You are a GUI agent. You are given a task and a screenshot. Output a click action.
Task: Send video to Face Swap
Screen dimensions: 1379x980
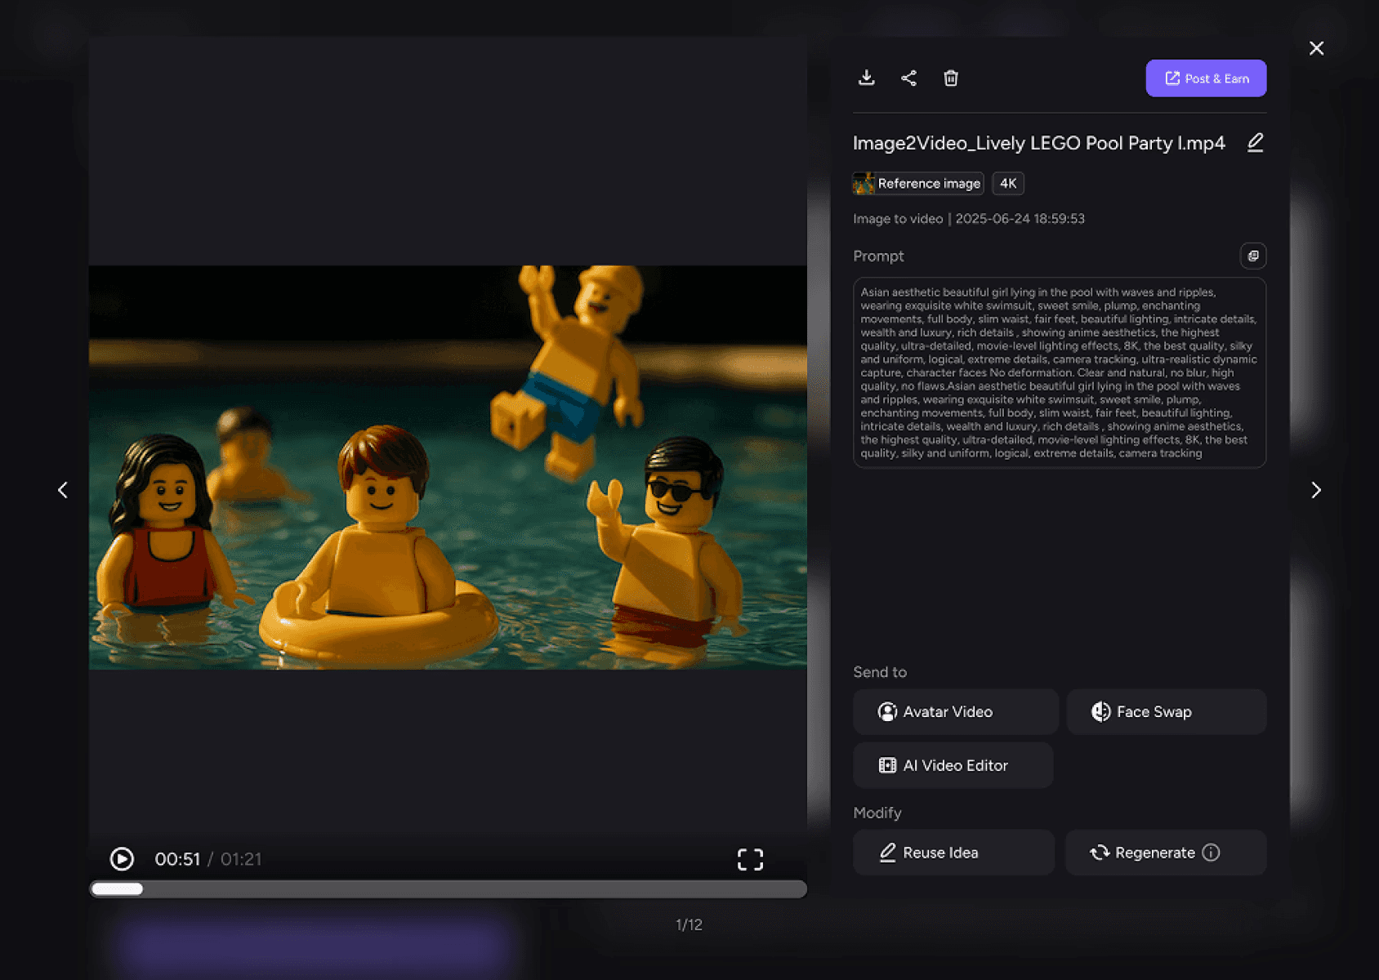(1167, 711)
